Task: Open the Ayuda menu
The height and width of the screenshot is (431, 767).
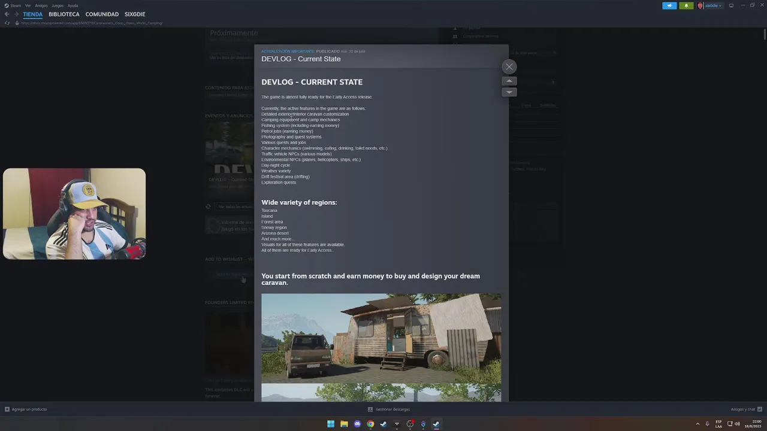Action: coord(73,5)
